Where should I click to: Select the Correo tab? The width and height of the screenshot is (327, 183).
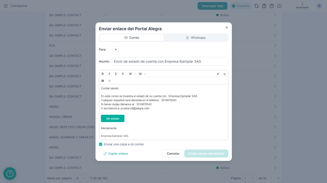(132, 37)
